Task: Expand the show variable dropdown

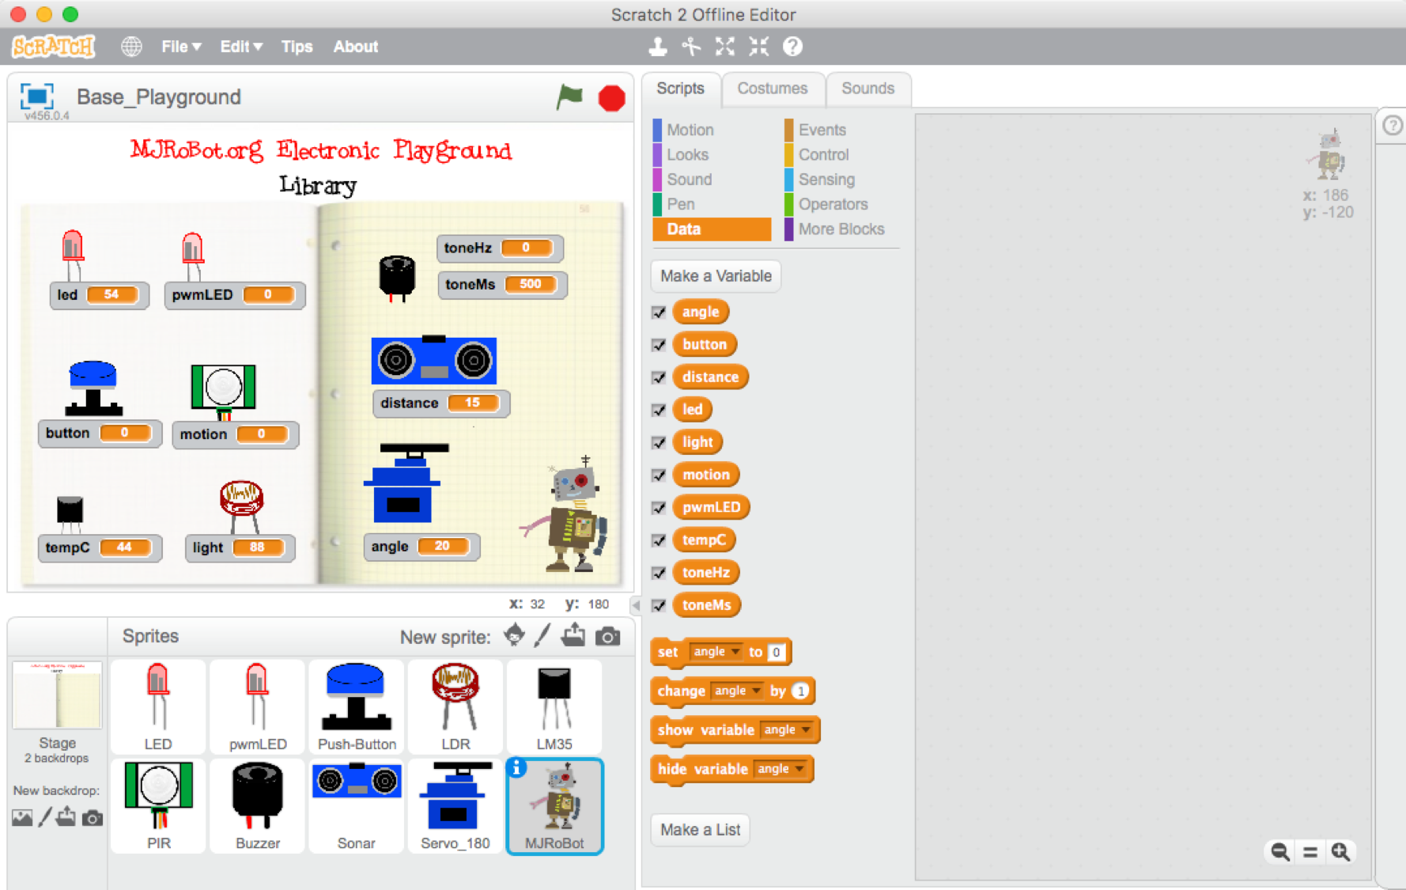Action: [x=804, y=729]
